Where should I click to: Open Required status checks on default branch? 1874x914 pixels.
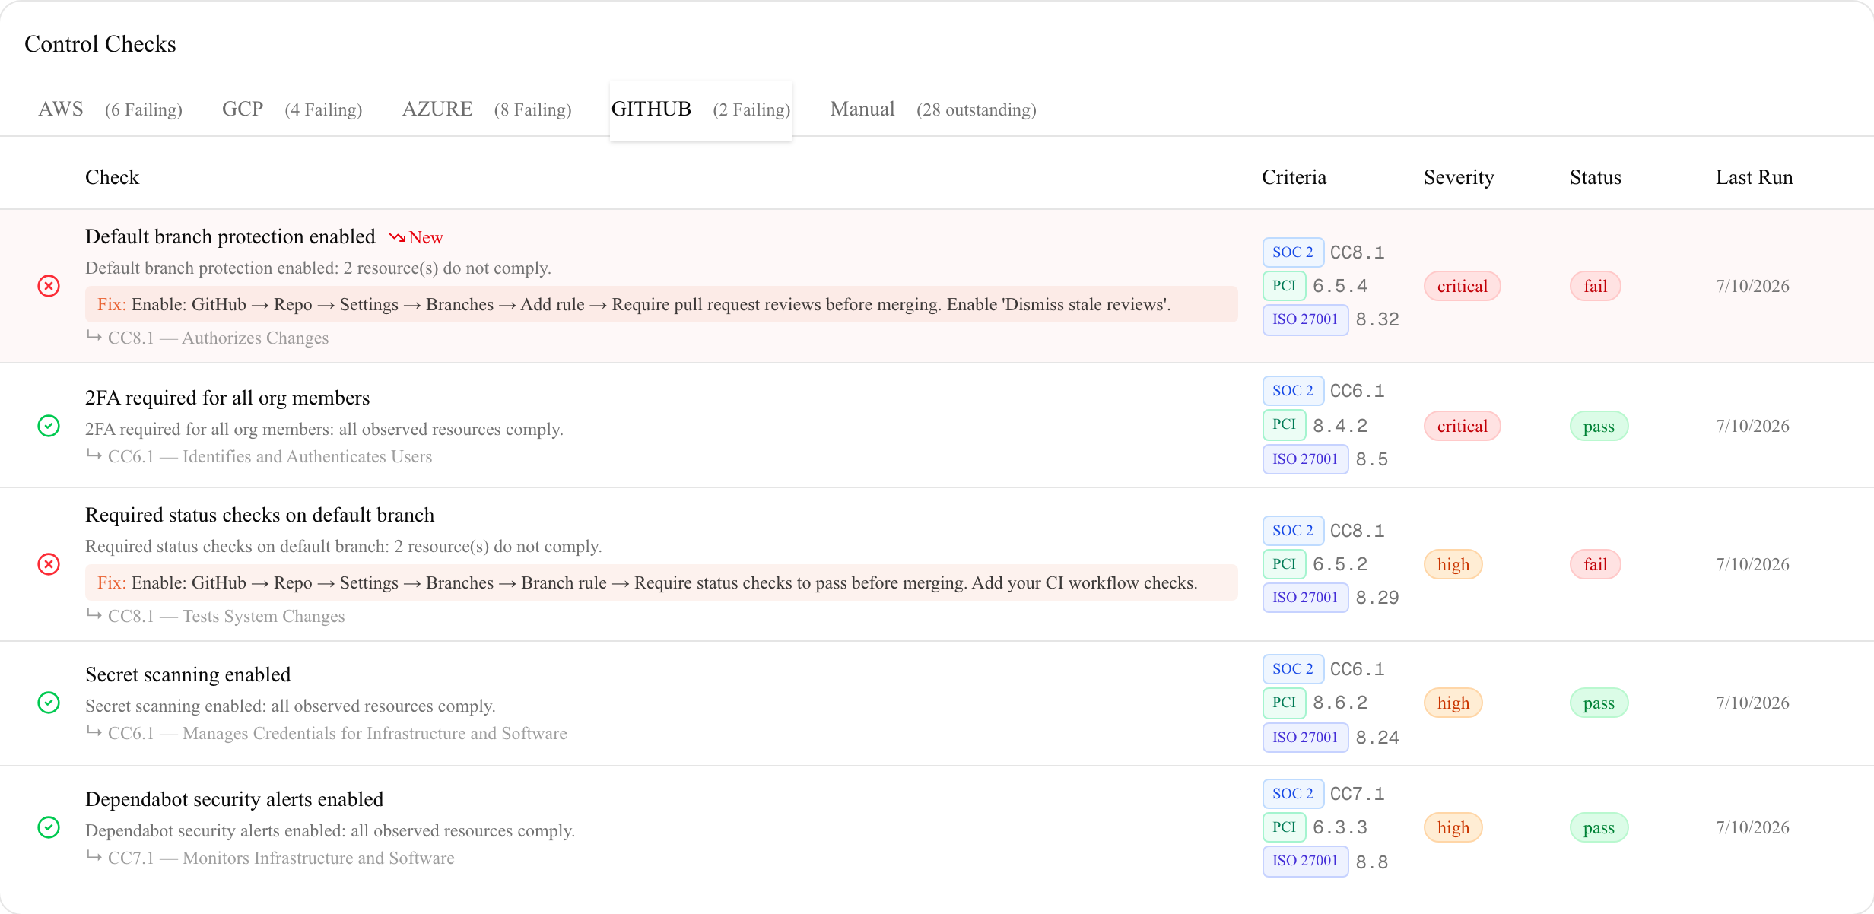[259, 515]
